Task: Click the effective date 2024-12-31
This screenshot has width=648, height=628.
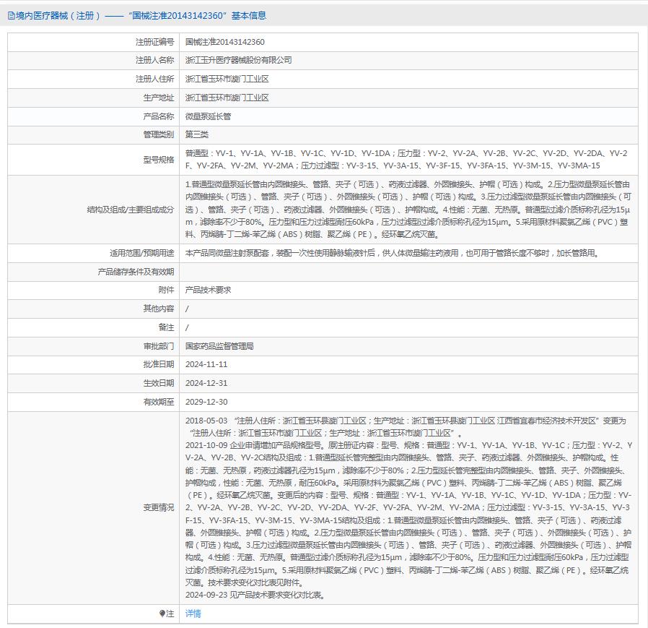Action: tap(206, 383)
